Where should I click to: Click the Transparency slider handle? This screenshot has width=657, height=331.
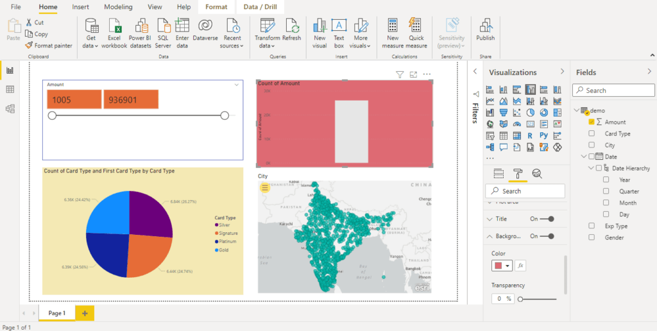[x=520, y=299]
